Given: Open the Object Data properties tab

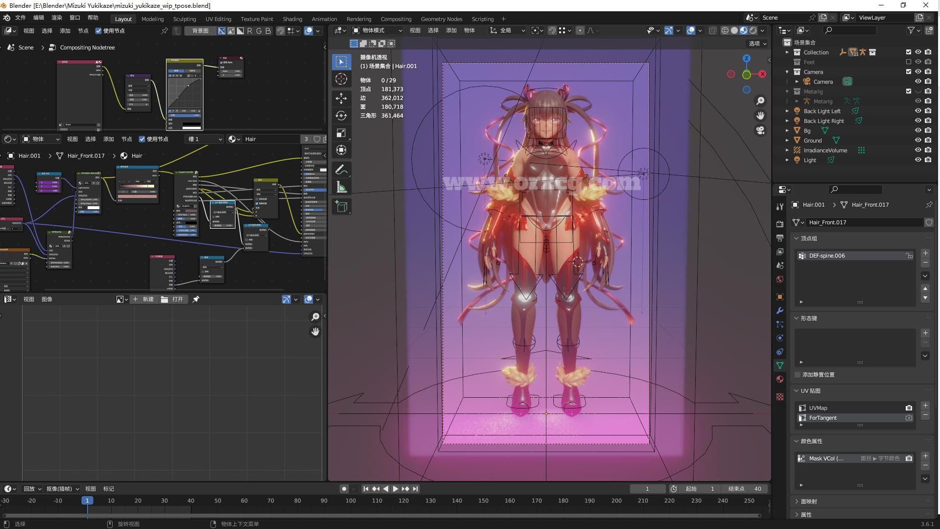Looking at the screenshot, I should (780, 365).
